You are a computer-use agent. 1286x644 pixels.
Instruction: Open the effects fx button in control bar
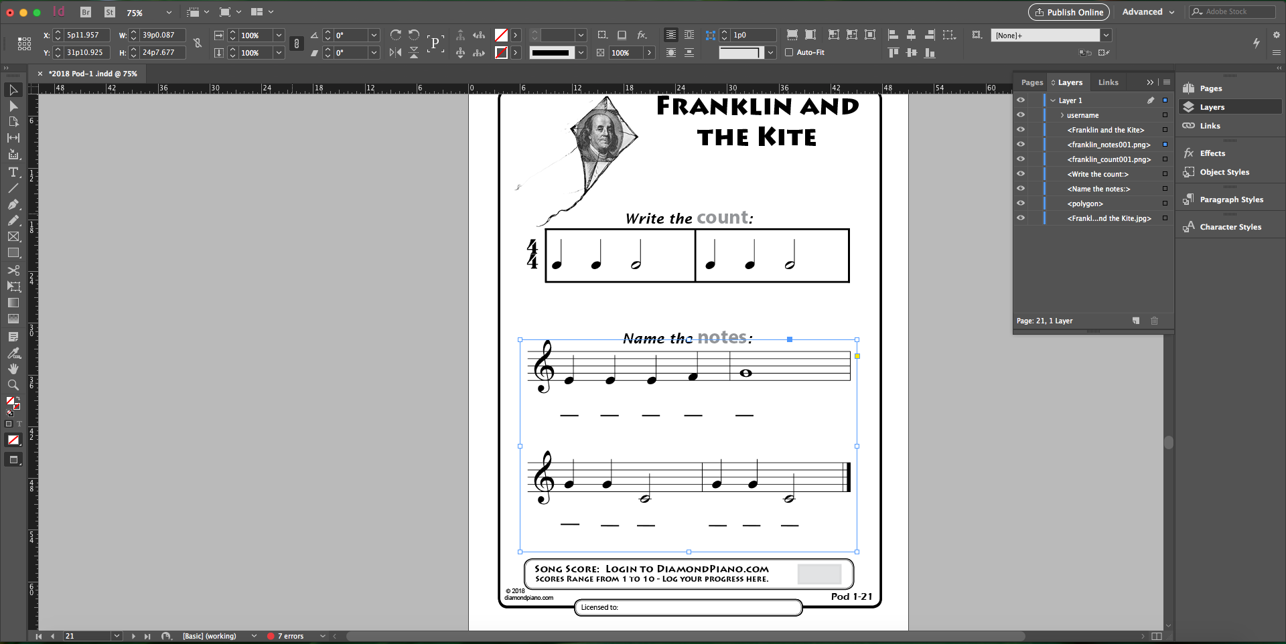(x=642, y=35)
